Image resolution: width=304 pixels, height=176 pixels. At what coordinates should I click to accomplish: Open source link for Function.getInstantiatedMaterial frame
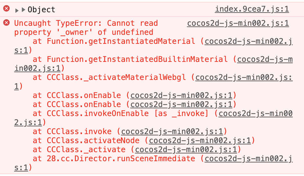click(x=248, y=41)
